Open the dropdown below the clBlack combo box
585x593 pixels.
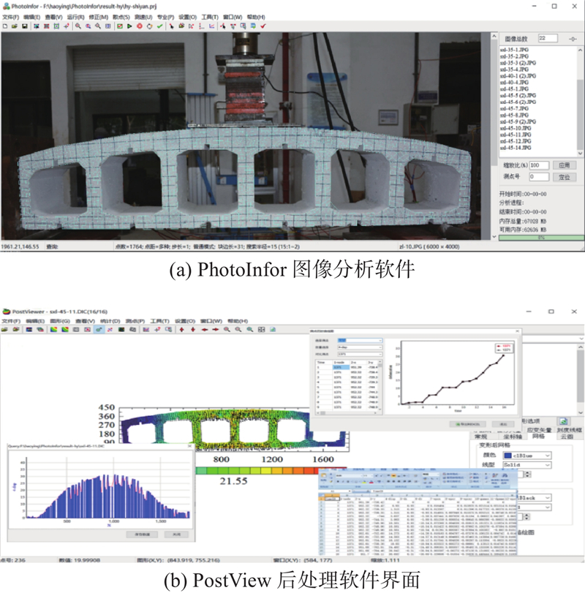tap(534, 507)
